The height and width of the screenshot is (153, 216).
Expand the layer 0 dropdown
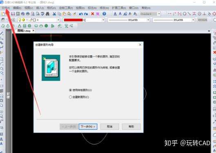click(58, 20)
